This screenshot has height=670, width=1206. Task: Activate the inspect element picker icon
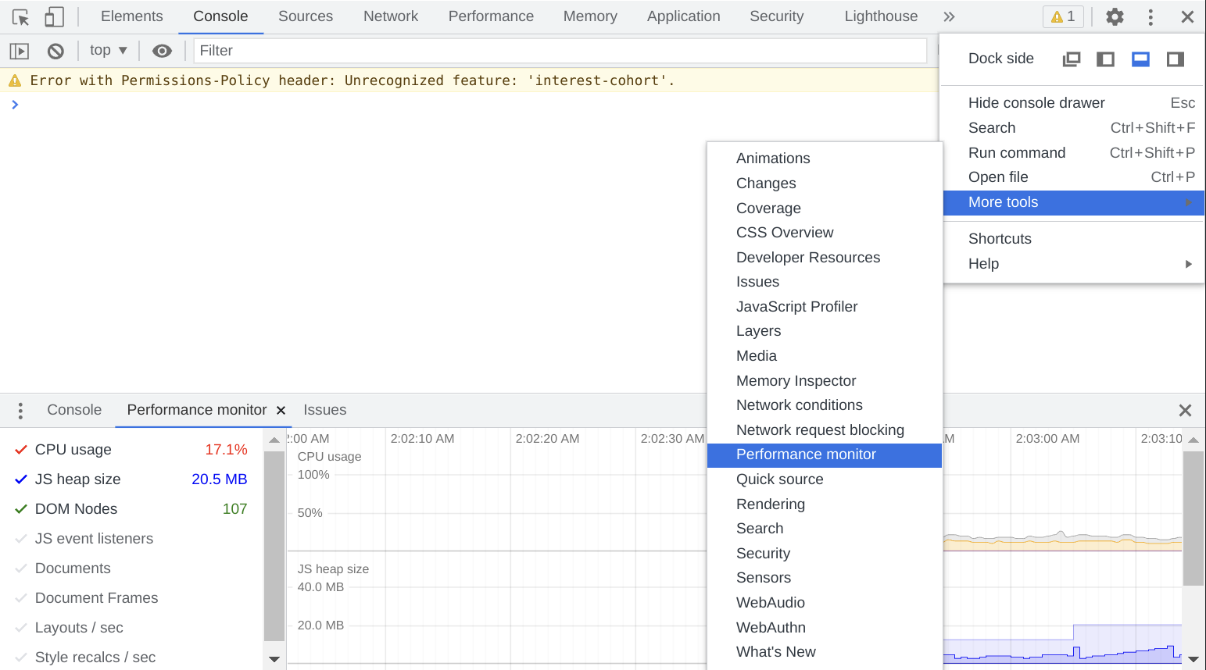pyautogui.click(x=20, y=17)
